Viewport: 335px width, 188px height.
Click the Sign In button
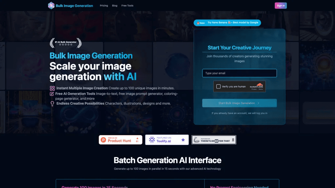pos(280,6)
